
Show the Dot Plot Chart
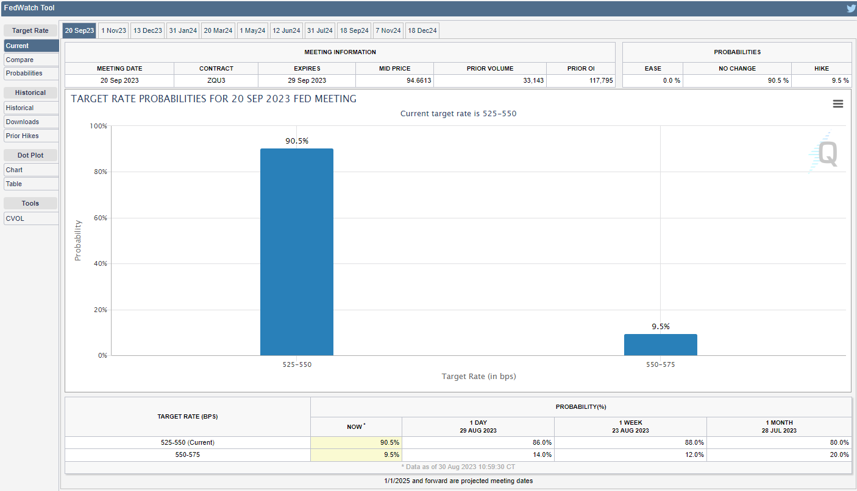[x=31, y=170]
